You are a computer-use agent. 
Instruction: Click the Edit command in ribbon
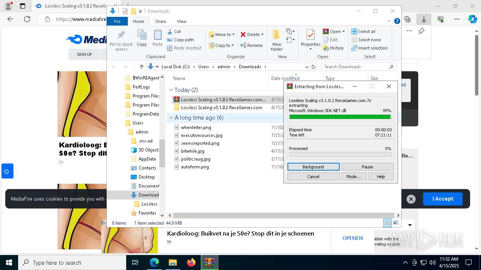coord(330,40)
